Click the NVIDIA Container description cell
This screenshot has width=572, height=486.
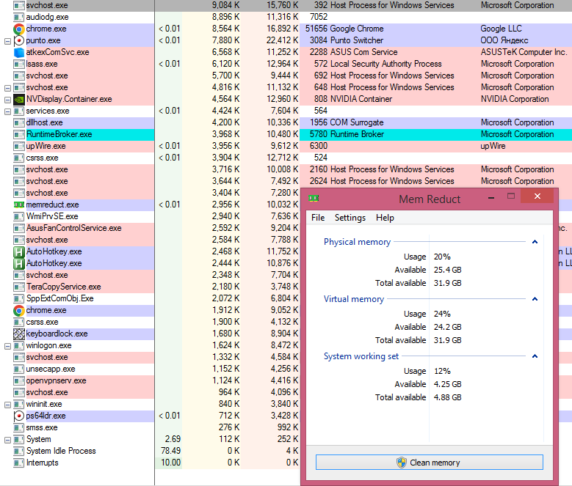pos(361,99)
